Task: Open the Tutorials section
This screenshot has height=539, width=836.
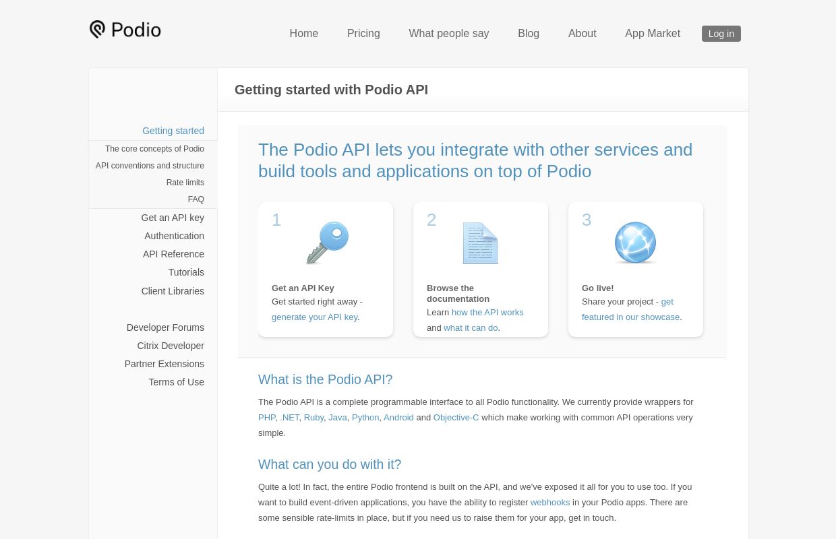Action: [x=186, y=272]
